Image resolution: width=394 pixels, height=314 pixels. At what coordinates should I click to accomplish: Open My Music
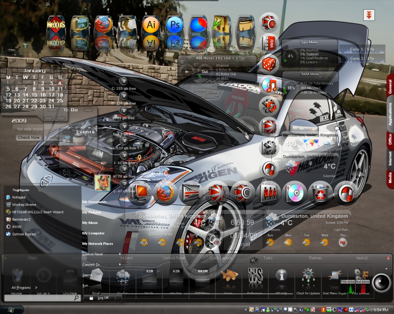90,223
